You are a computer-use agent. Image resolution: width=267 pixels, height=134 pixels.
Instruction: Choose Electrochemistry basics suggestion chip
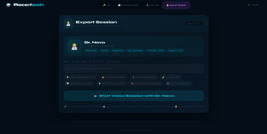pos(144,77)
